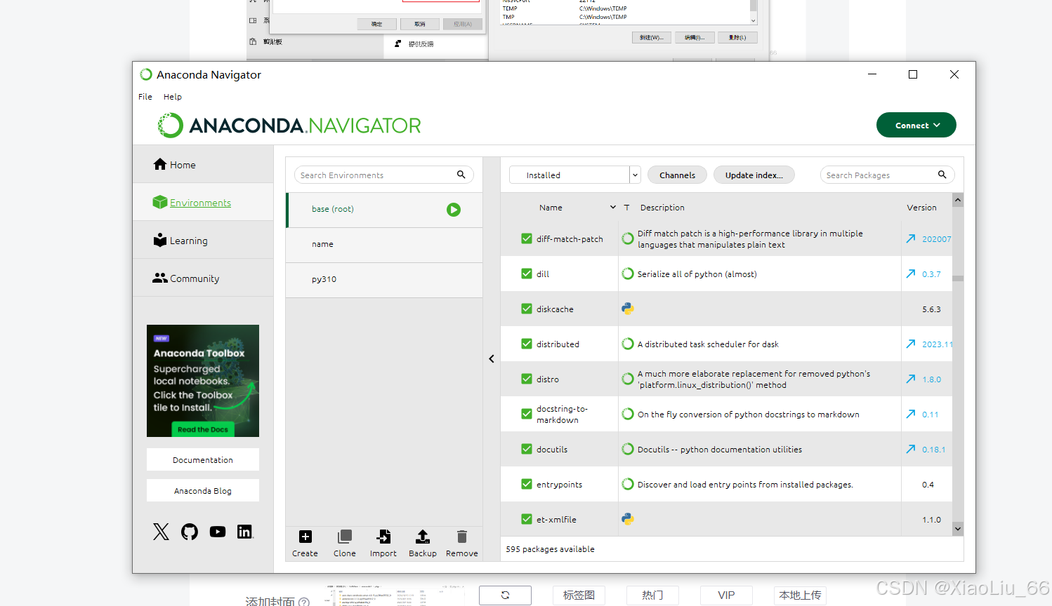This screenshot has height=606, width=1052.
Task: Focus the Search Packages field
Action: pyautogui.click(x=887, y=175)
